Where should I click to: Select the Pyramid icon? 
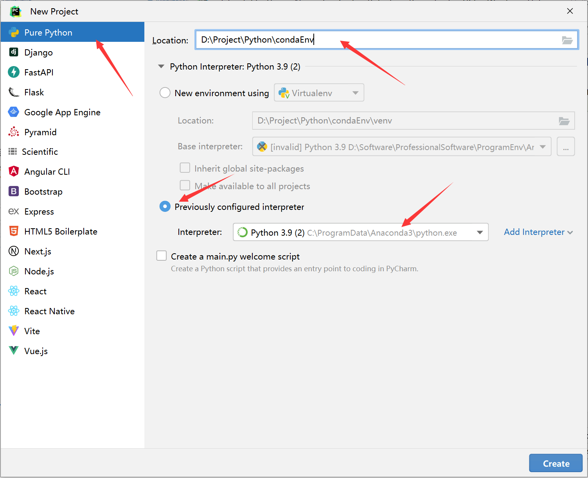[14, 132]
